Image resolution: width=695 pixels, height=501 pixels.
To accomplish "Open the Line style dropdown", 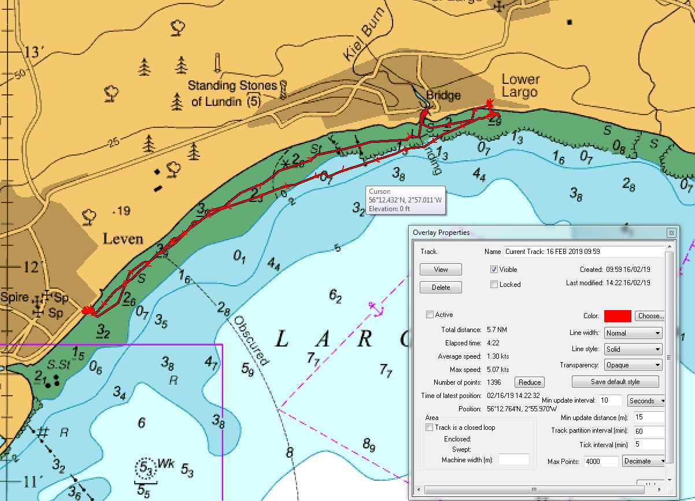I will click(633, 348).
